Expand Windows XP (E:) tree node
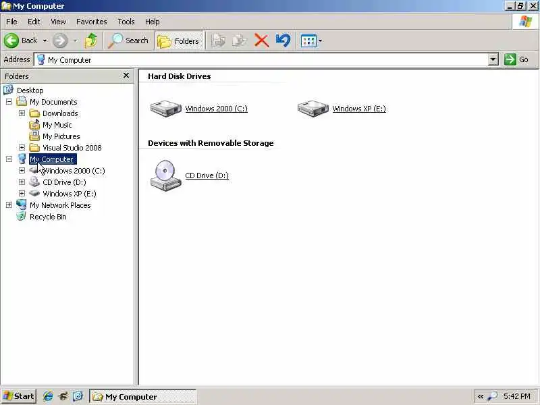This screenshot has width=540, height=405. point(22,194)
